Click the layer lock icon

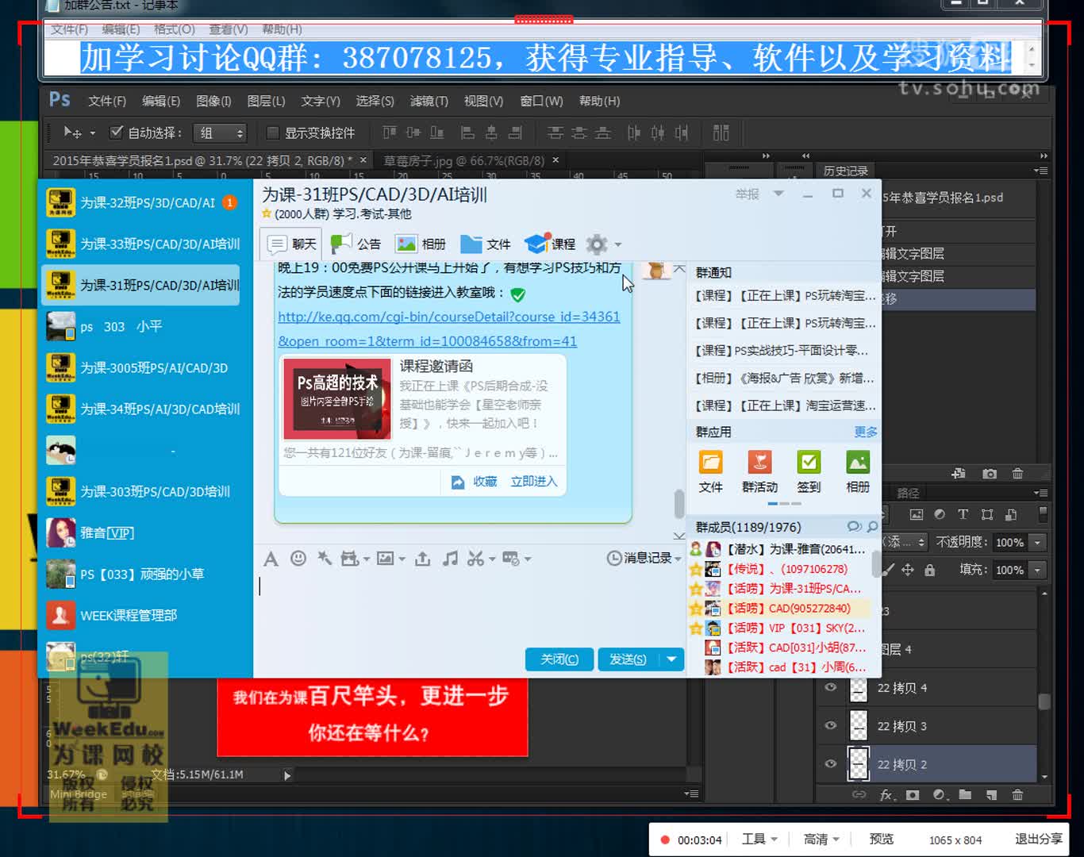tap(929, 570)
